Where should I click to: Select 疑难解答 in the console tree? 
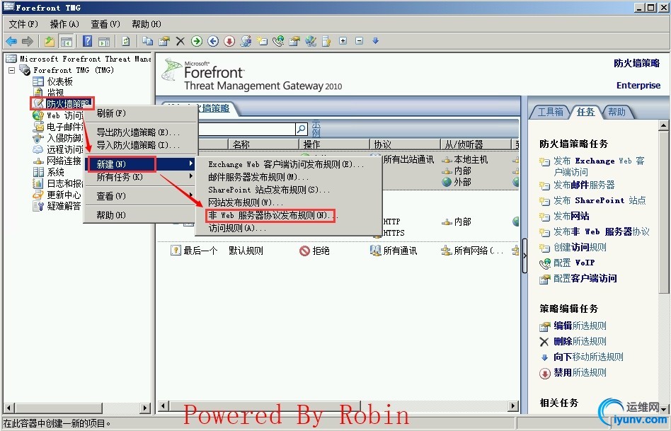pyautogui.click(x=64, y=206)
